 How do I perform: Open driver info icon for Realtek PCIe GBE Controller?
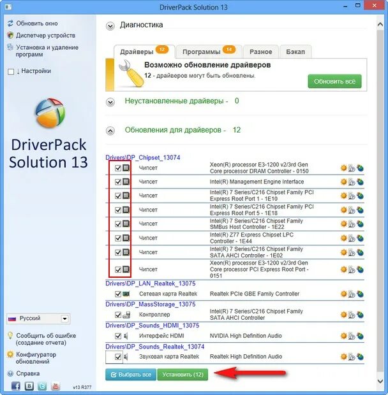[x=352, y=294]
